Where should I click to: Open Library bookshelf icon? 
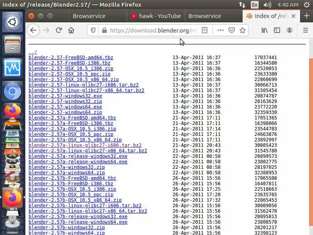click(264, 31)
